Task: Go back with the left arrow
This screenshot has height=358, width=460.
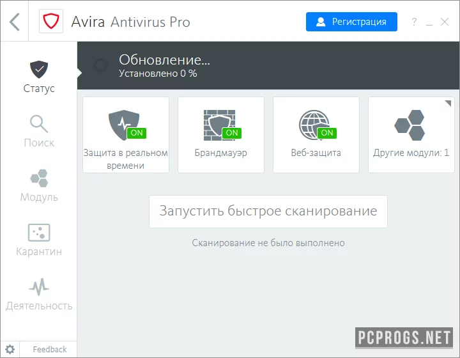Action: (x=14, y=22)
